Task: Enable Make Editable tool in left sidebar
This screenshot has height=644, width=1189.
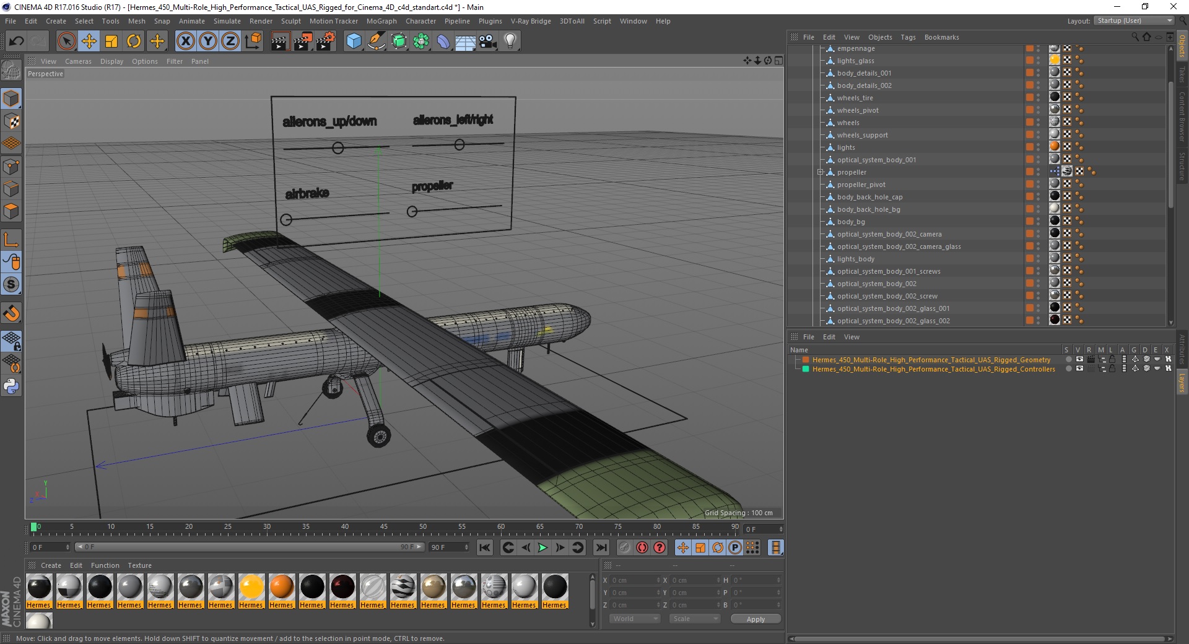Action: coord(11,70)
